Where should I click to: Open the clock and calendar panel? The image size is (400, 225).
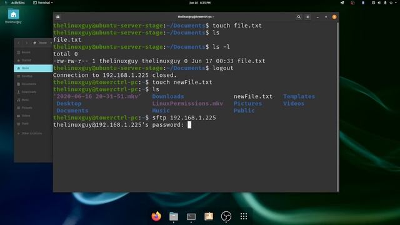pyautogui.click(x=200, y=2)
